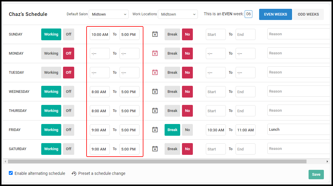Set Wednesday to Off
This screenshot has height=186, width=333.
coord(69,91)
